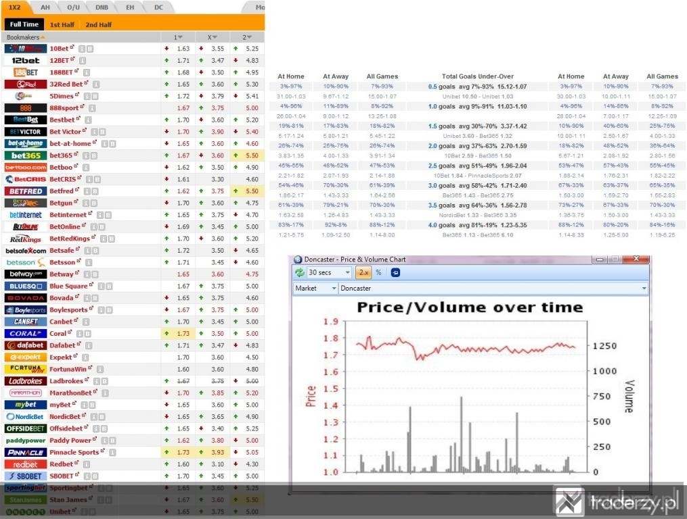Click the 188BET bookmaker logo
Image resolution: width=687 pixels, height=519 pixels.
26,72
